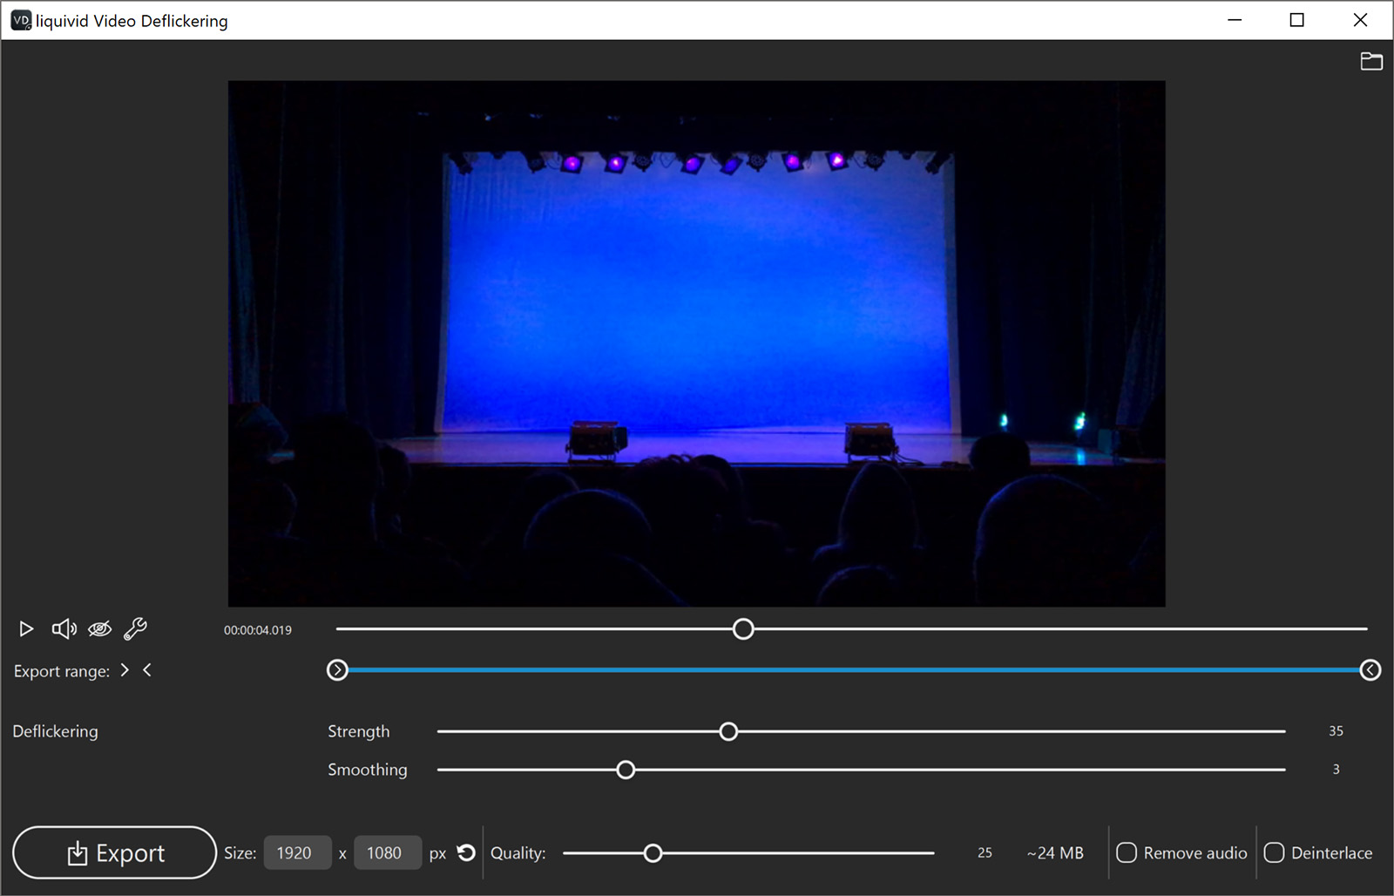
Task: Click the Export button's download icon
Action: pos(78,852)
